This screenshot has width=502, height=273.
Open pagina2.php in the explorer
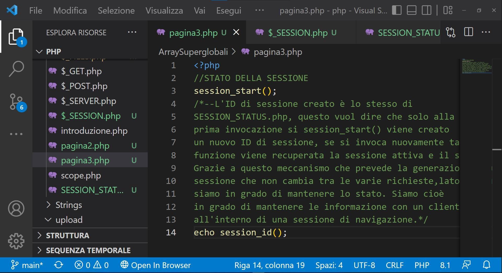pyautogui.click(x=90, y=146)
